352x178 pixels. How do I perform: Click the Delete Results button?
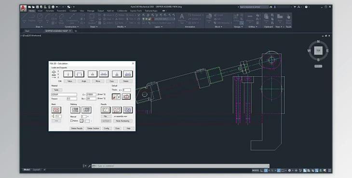[x=77, y=128]
